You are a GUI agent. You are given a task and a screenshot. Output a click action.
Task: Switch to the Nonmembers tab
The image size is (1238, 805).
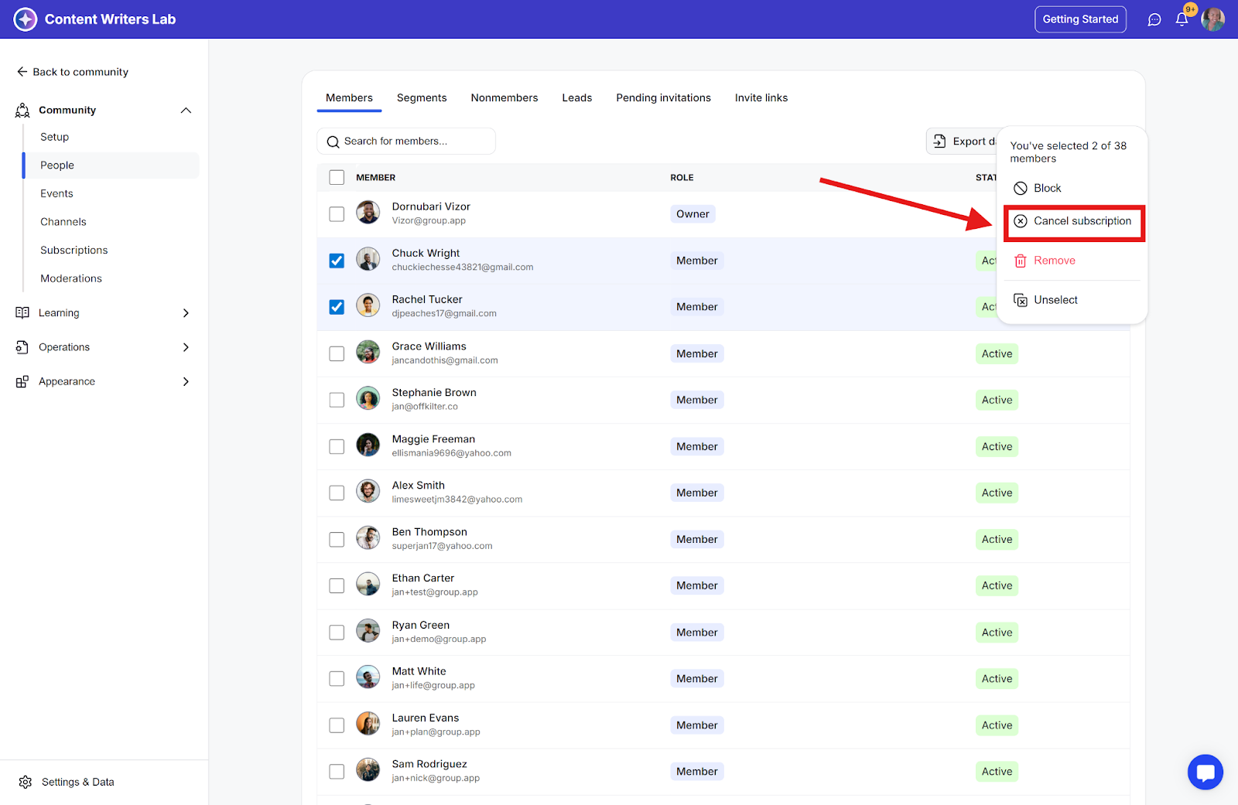[504, 98]
